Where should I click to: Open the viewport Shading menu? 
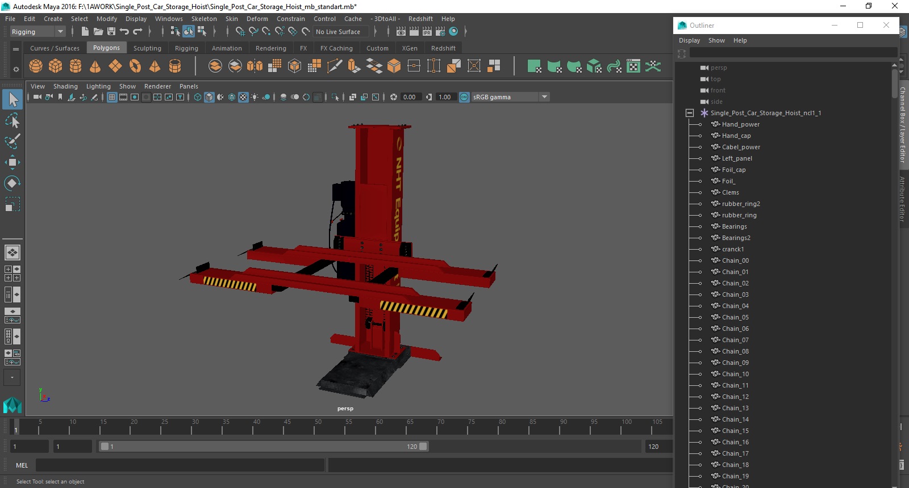pyautogui.click(x=65, y=86)
